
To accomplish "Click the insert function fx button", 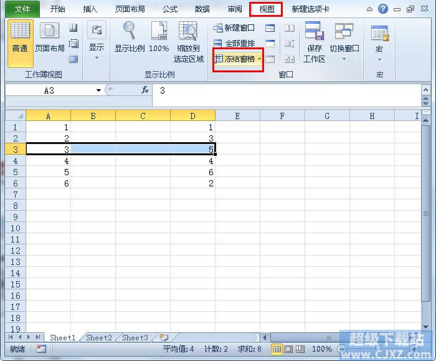I will [x=145, y=90].
